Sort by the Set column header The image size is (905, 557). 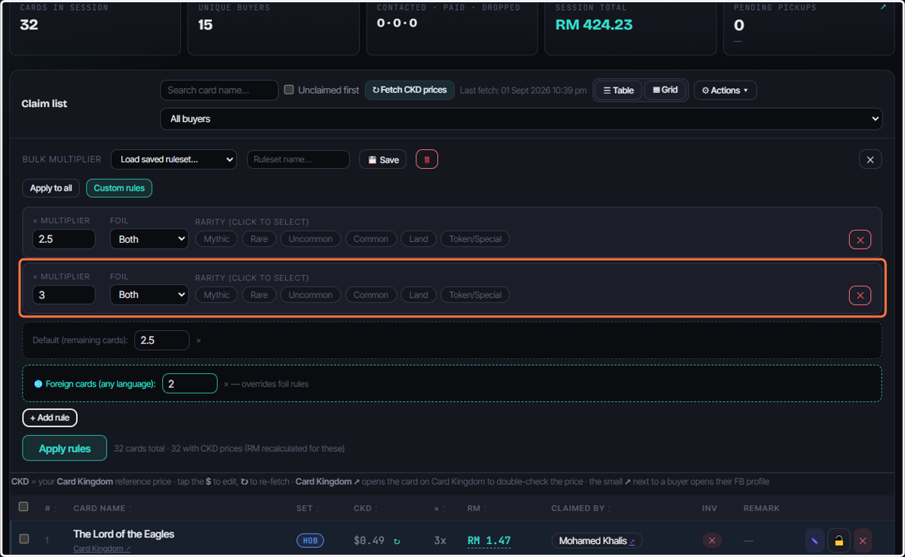coord(306,508)
